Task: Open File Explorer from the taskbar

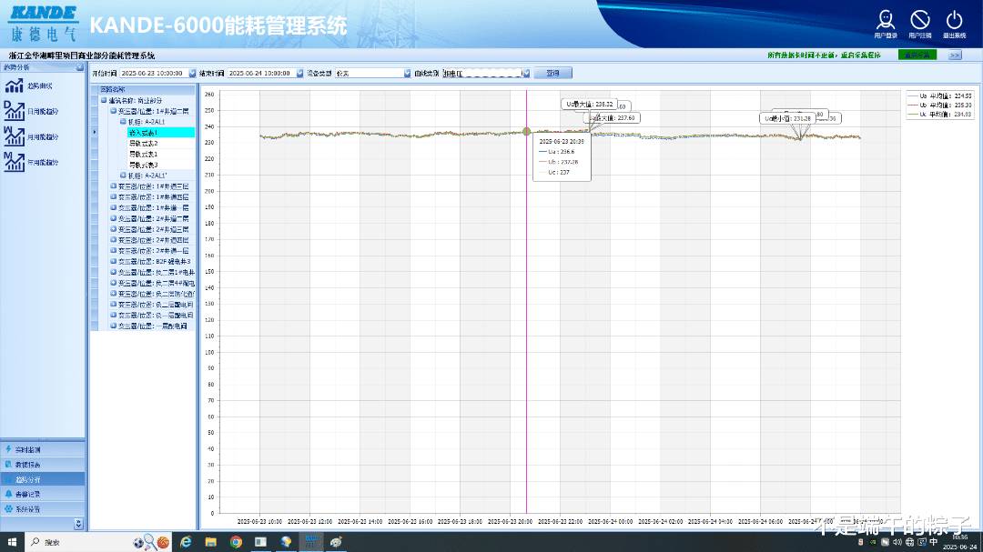Action: click(x=210, y=542)
